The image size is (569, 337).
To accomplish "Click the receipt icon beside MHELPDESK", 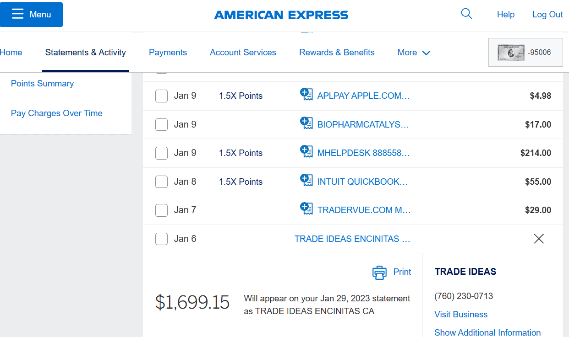I will pos(306,151).
